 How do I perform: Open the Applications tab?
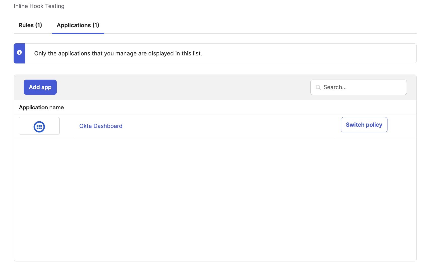pos(78,25)
